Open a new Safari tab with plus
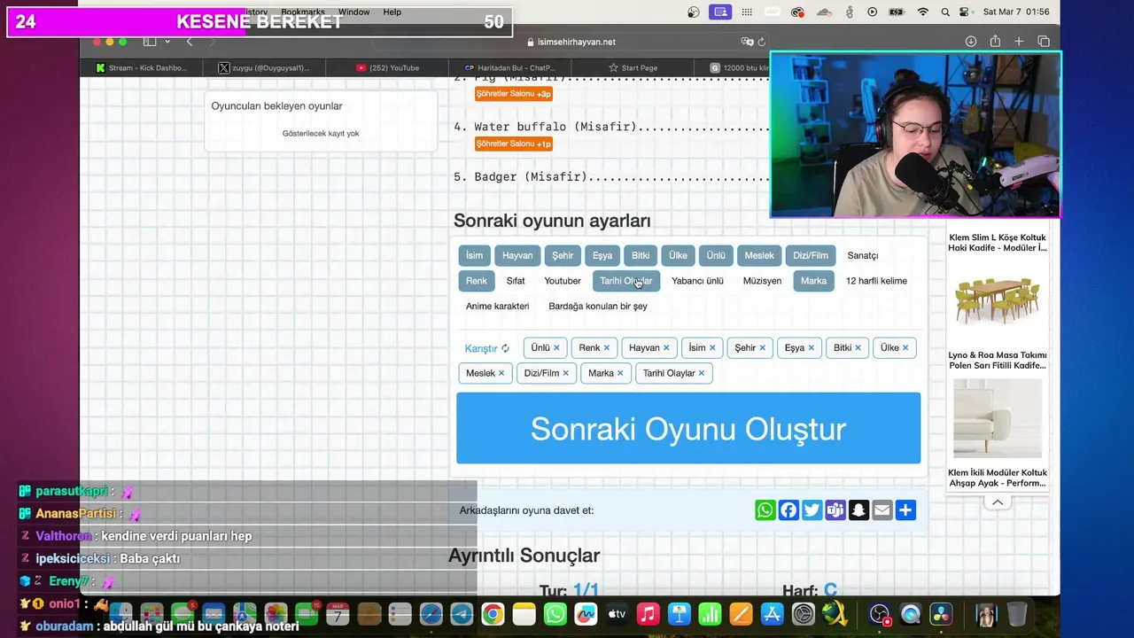 click(x=1019, y=42)
